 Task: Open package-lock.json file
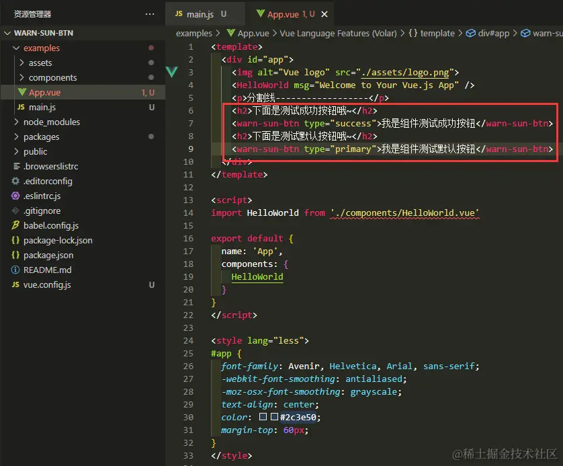click(83, 240)
